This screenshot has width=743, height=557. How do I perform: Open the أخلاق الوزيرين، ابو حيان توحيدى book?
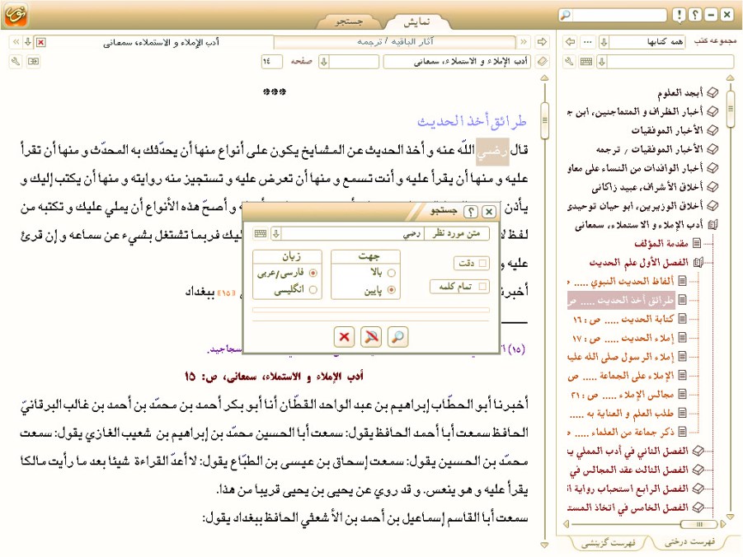pos(635,206)
